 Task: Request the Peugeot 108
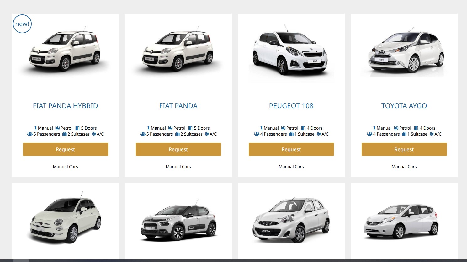(291, 149)
